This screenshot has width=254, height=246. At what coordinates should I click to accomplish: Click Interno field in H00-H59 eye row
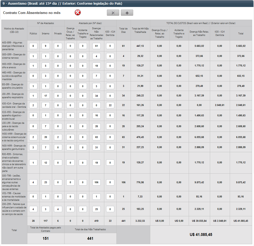(46, 66)
